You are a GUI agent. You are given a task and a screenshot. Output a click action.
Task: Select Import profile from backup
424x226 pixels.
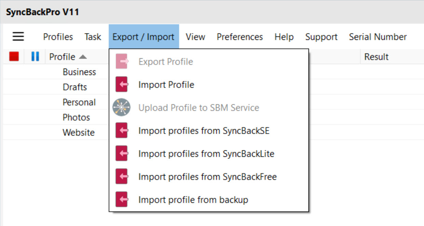coord(209,199)
